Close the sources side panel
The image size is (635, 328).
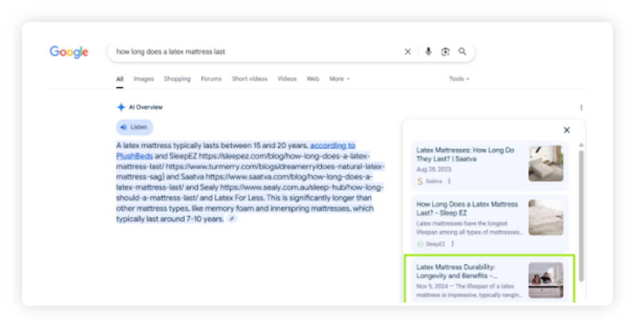[x=566, y=130]
